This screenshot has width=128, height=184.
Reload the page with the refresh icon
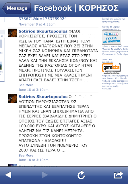click(81, 175)
